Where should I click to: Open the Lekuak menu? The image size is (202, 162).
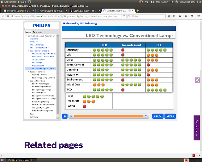click(22, 2)
